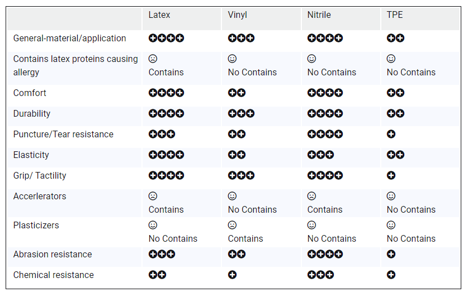Click the sad face for Vinyl Plasticizers

point(232,225)
